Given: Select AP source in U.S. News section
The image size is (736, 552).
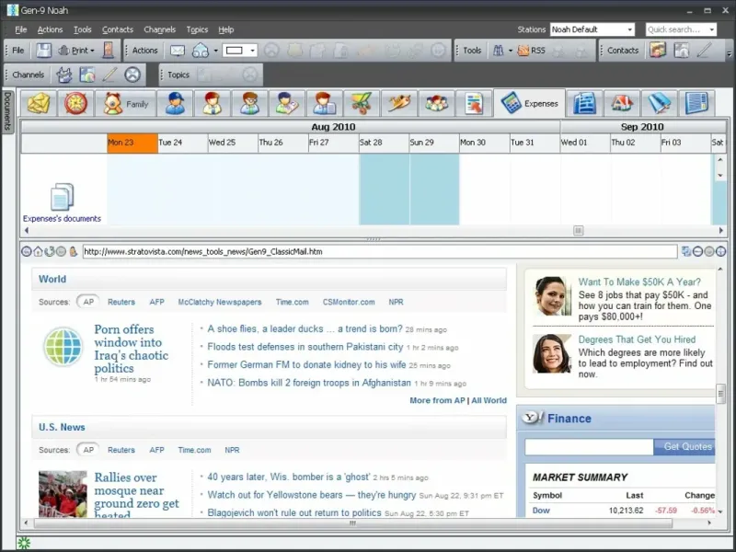Looking at the screenshot, I should point(88,450).
